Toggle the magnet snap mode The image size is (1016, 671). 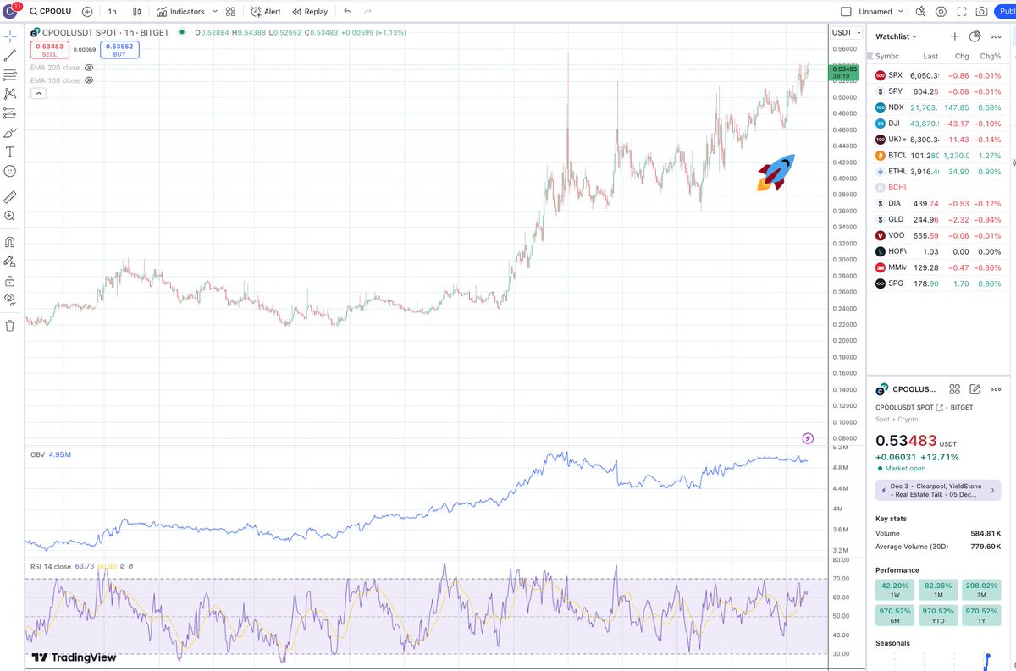click(10, 242)
